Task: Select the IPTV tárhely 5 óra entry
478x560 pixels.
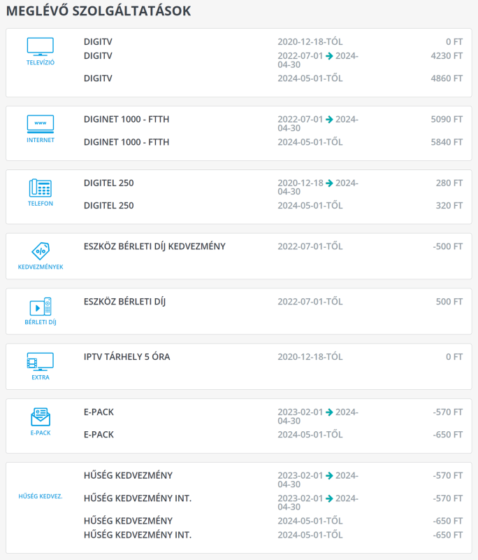Action: 126,357
